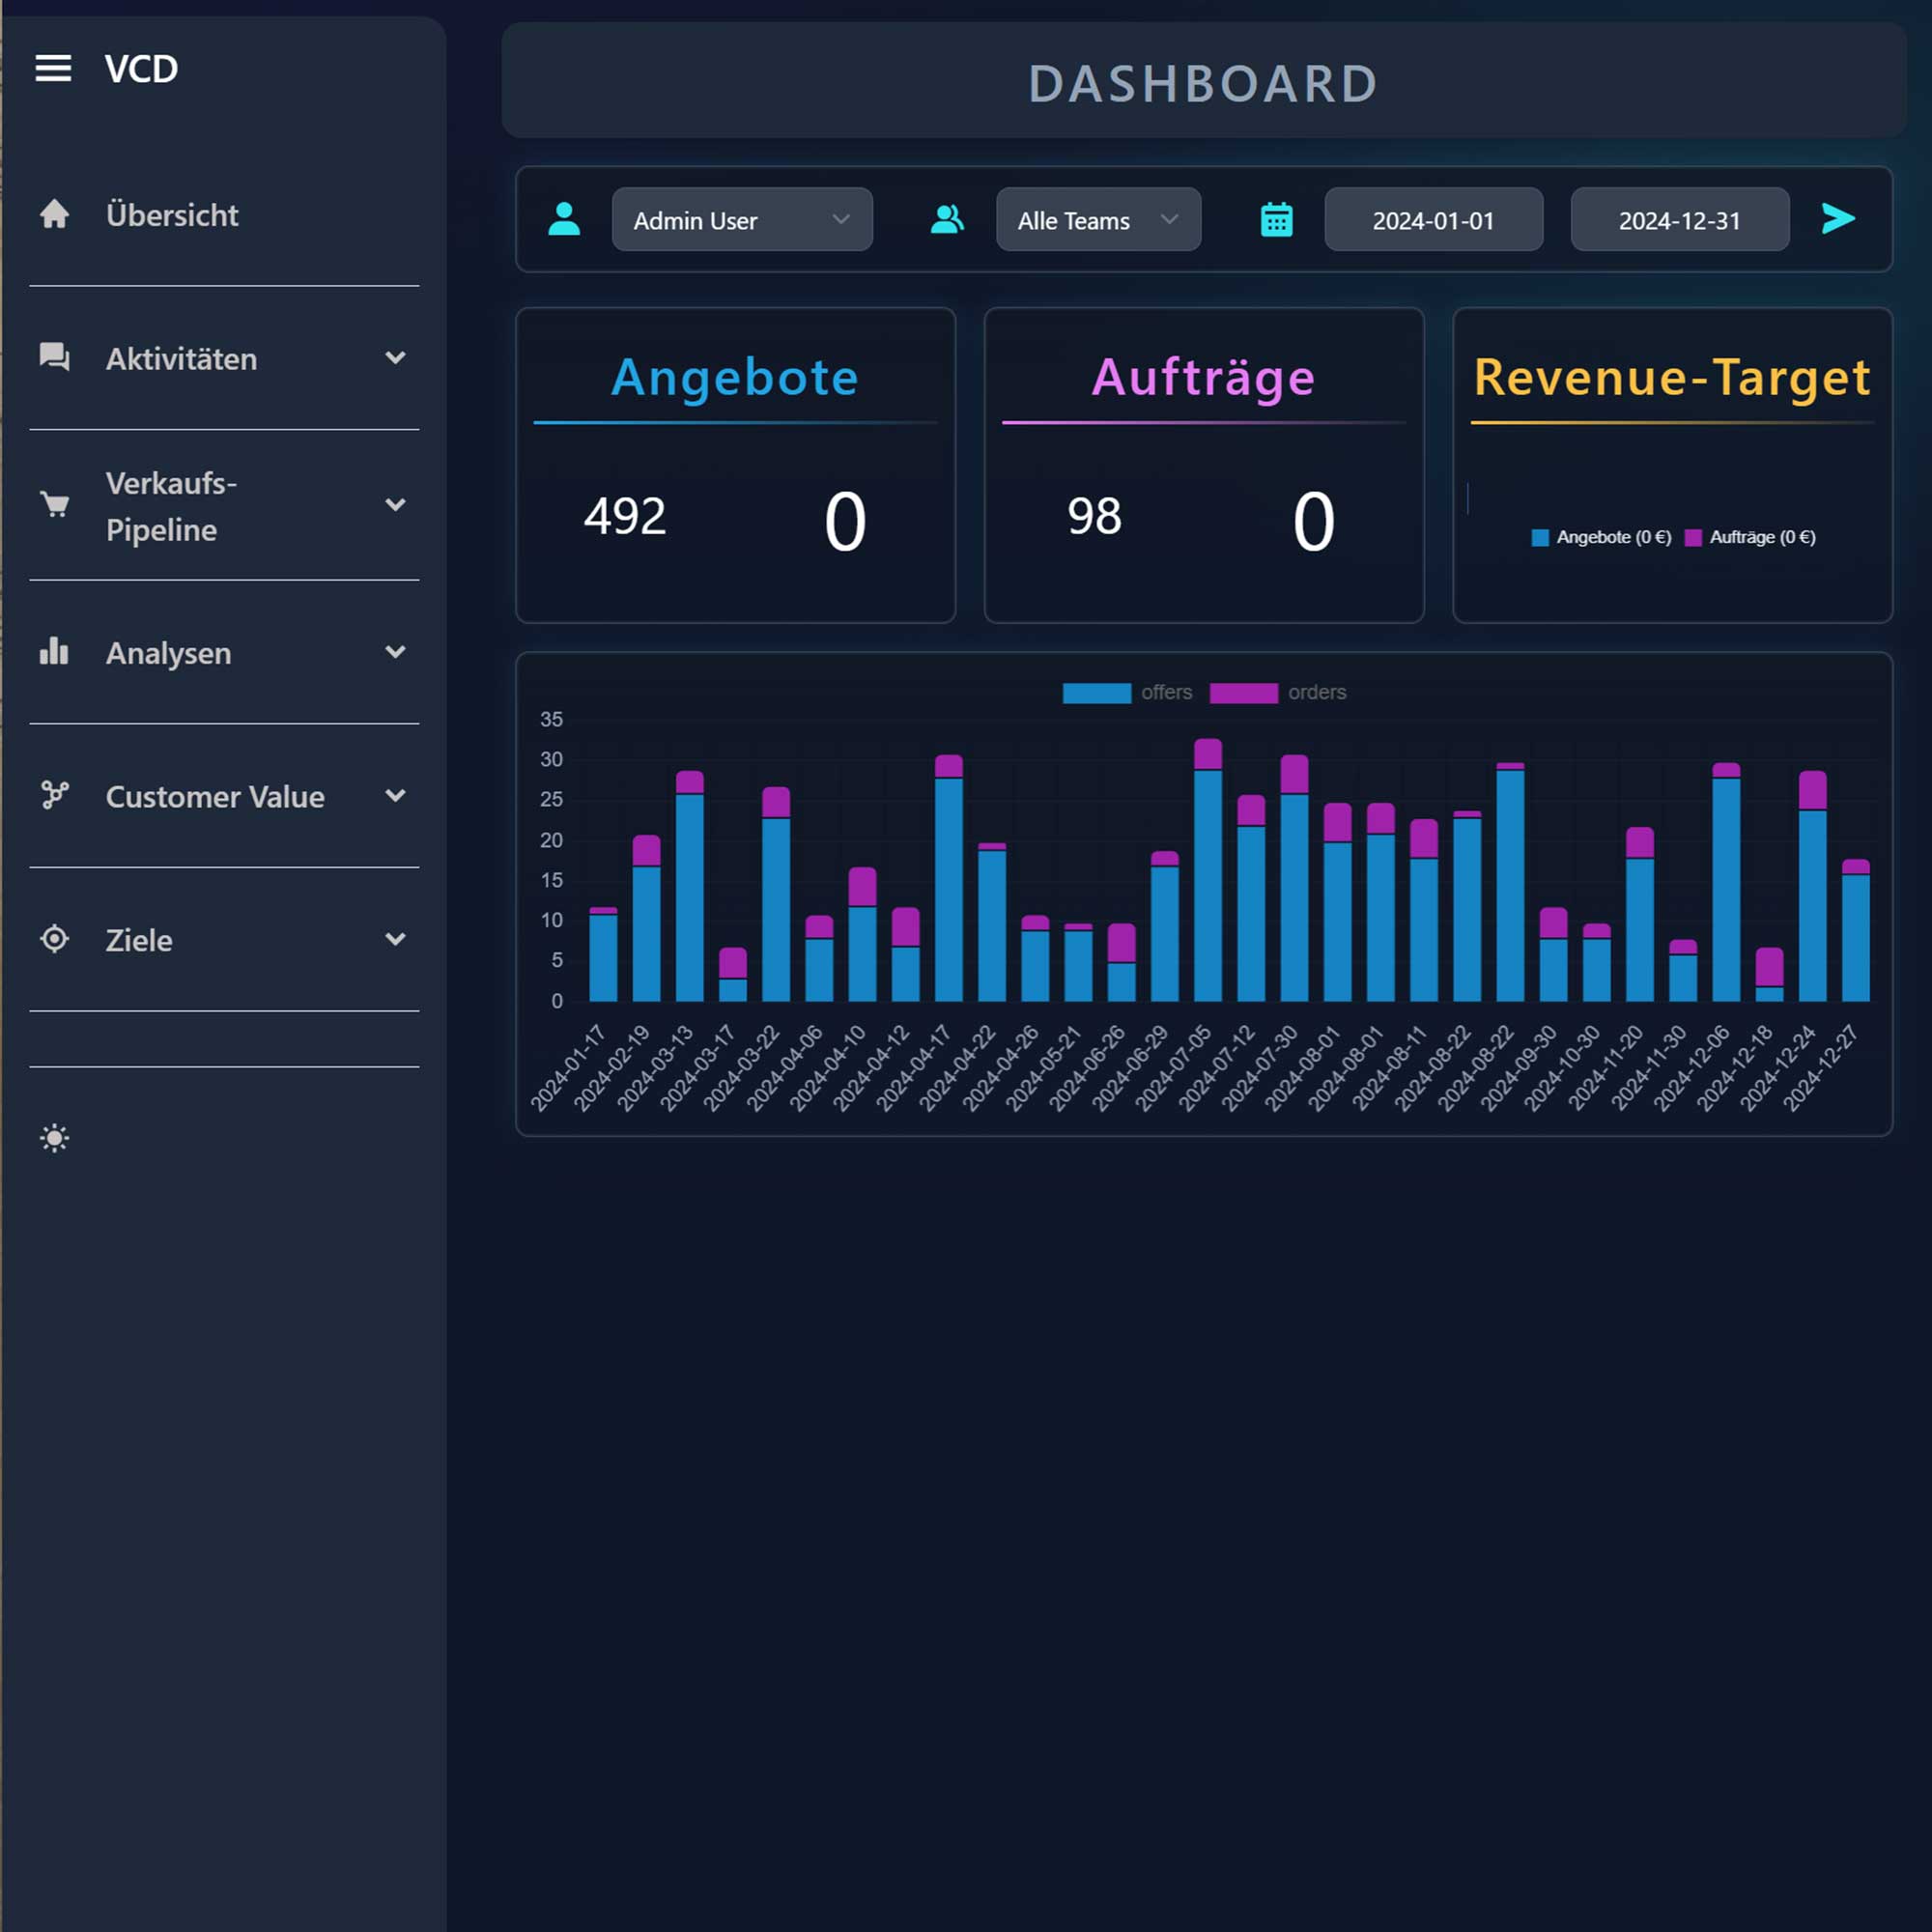Open the Verkaufs-Pipeline menu item
This screenshot has height=1932, width=1932.
(224, 505)
